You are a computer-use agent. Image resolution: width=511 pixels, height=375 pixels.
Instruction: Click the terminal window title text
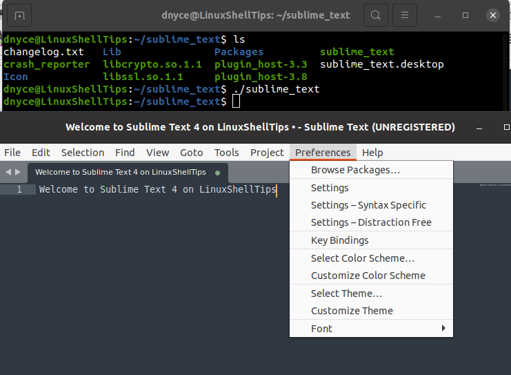coord(255,15)
